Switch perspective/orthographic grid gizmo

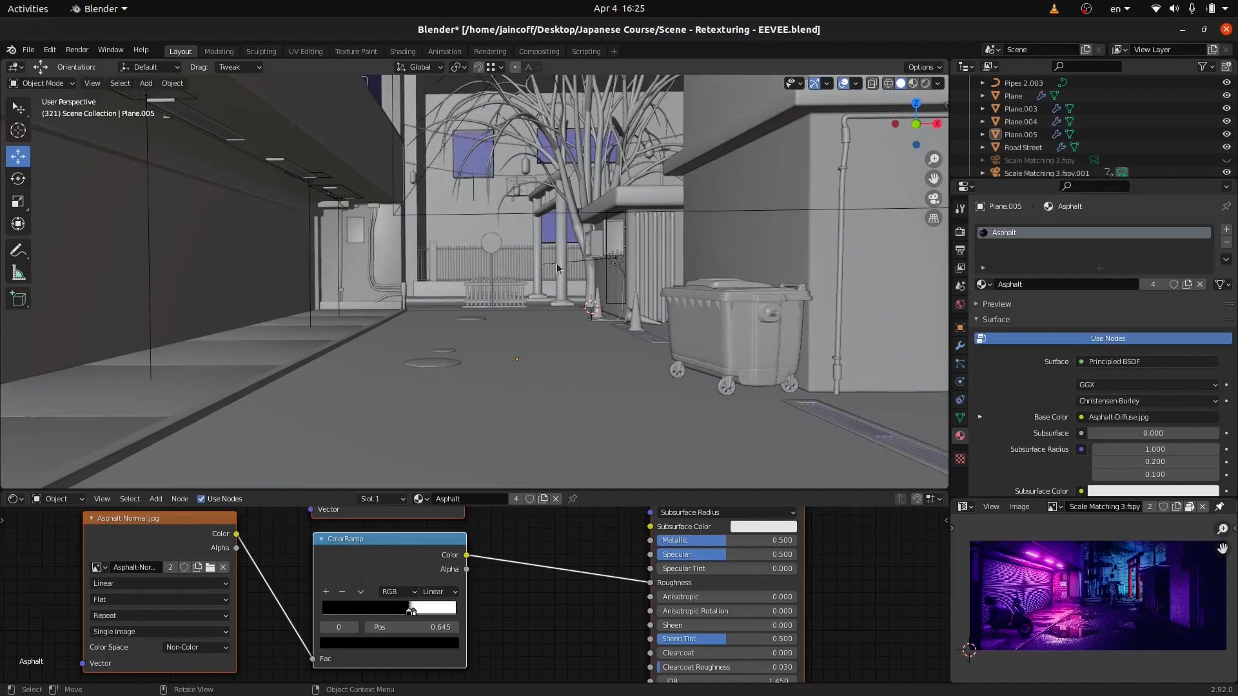click(x=934, y=218)
